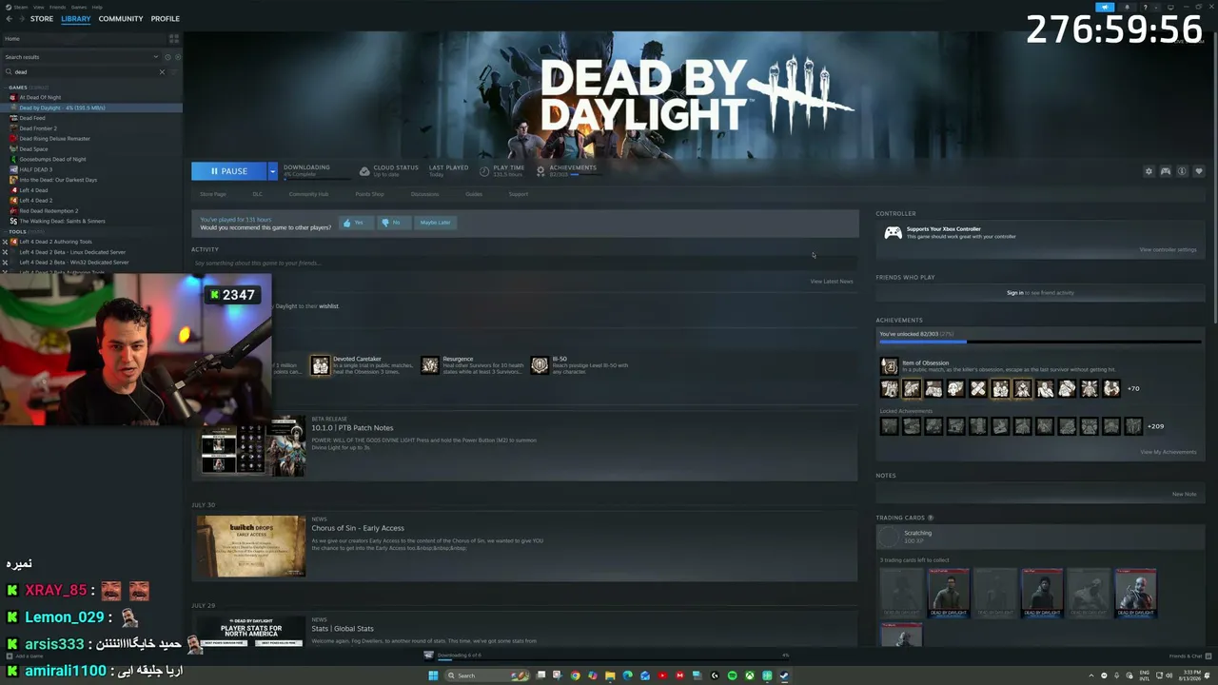Open the COMMUNITY tab
This screenshot has width=1218, height=685.
(x=121, y=19)
